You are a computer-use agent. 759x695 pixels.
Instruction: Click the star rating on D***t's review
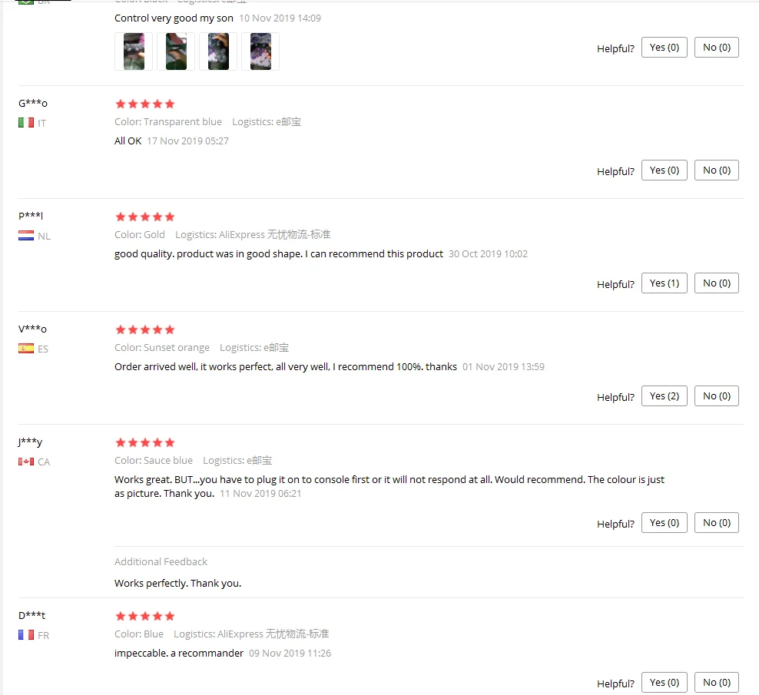coord(144,616)
